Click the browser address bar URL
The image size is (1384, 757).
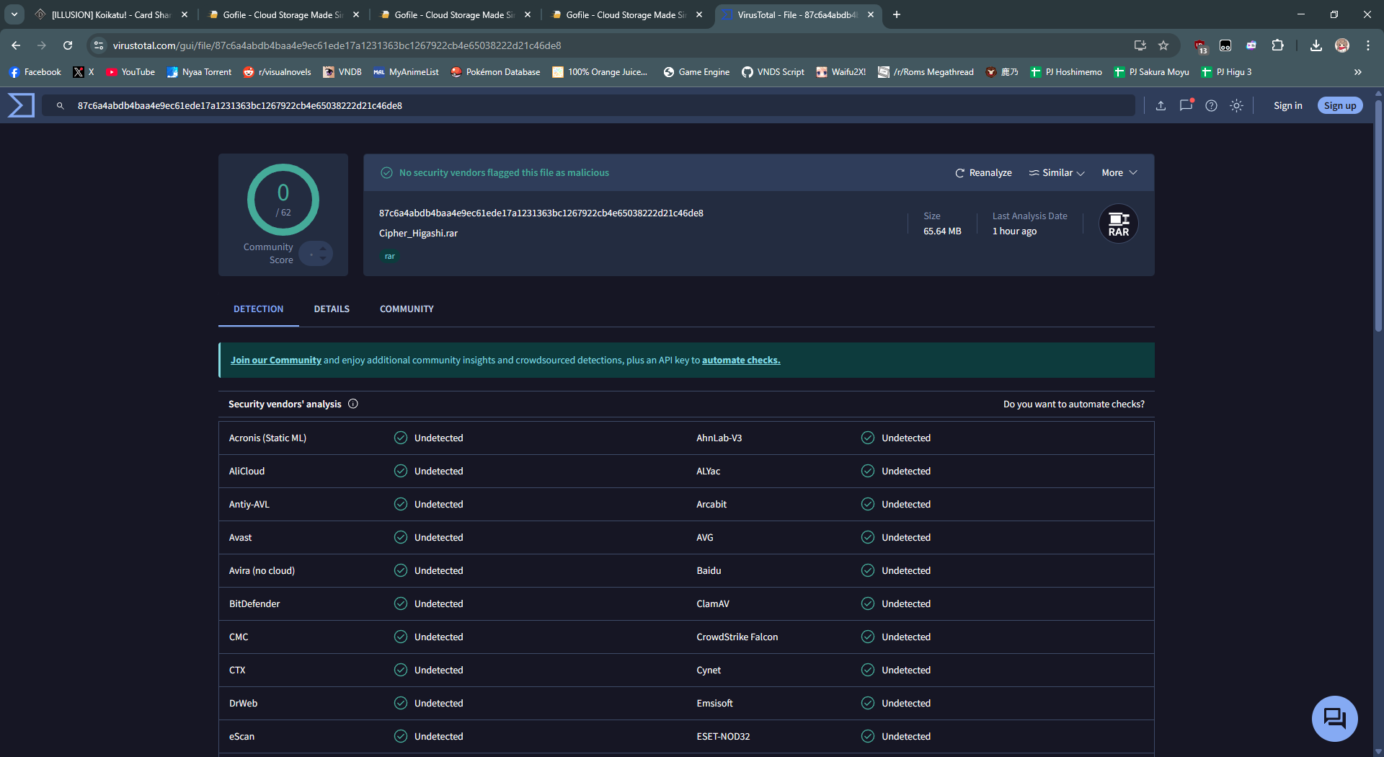[337, 45]
